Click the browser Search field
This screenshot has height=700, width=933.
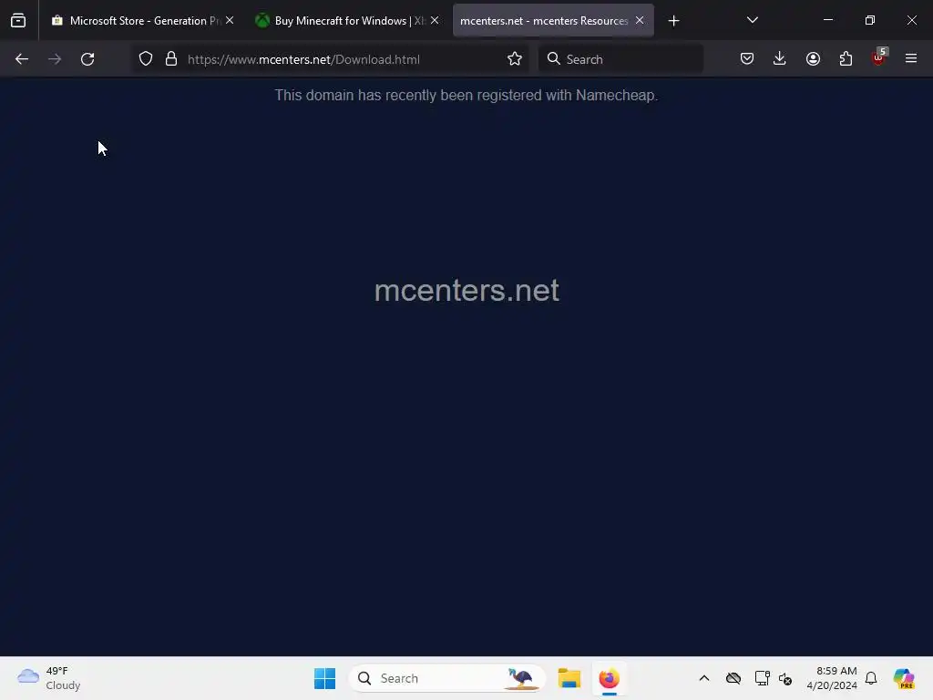click(620, 59)
